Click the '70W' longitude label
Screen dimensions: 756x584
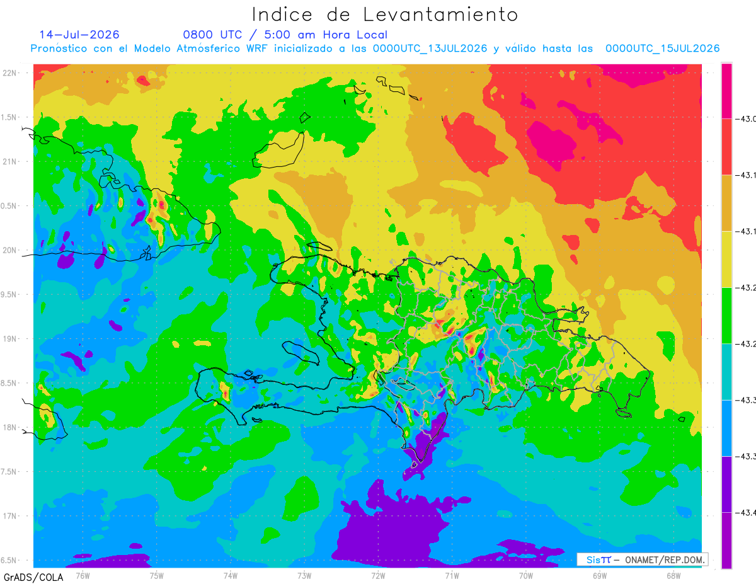coord(525,575)
